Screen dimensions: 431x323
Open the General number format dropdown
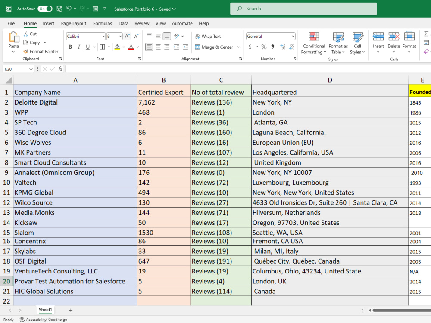coord(293,36)
